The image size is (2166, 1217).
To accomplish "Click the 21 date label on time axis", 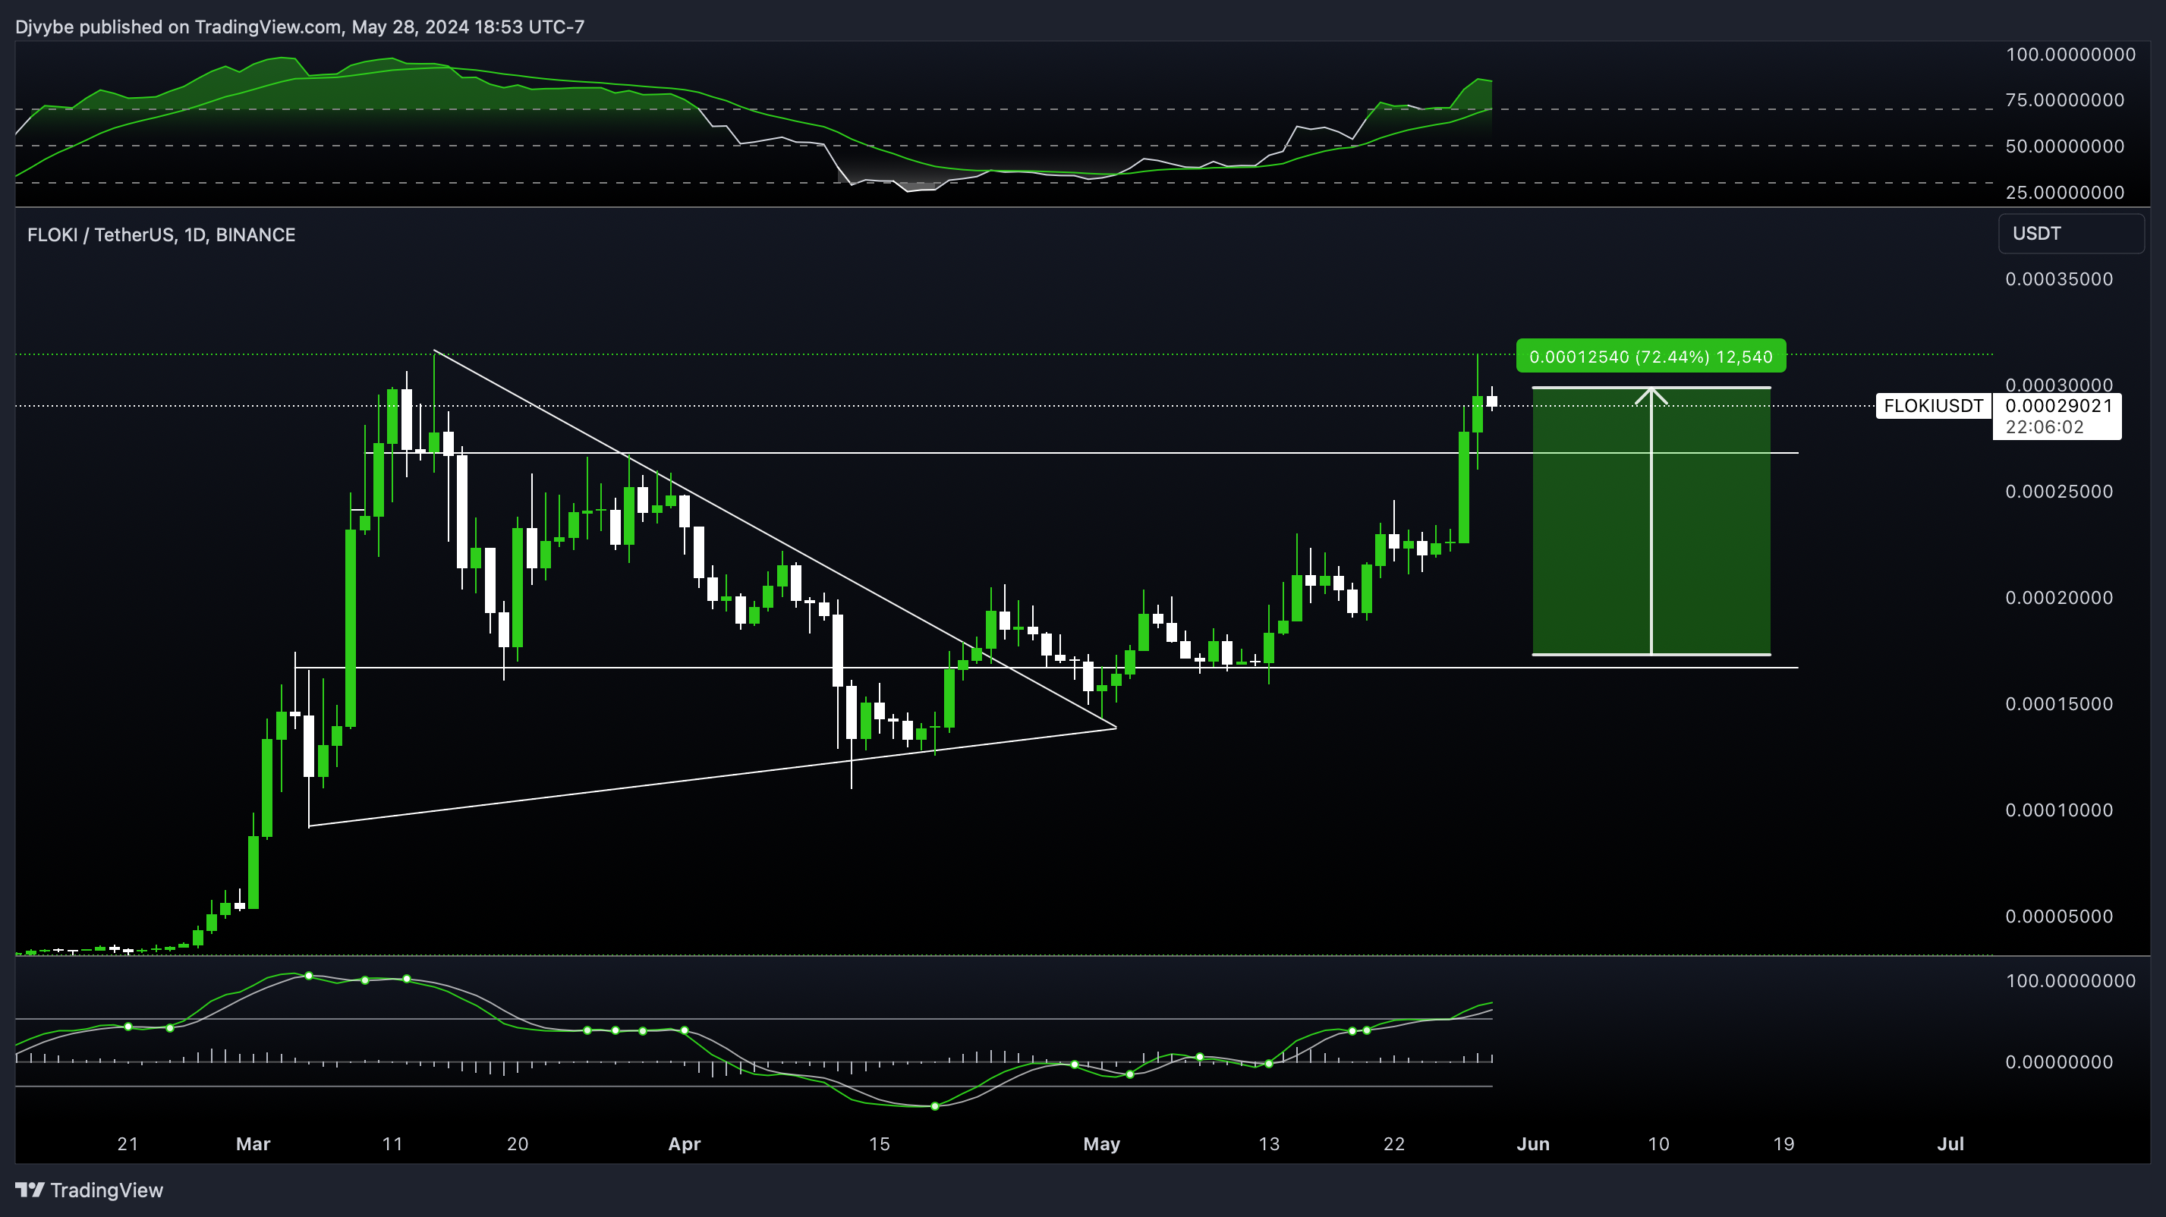I will click(x=128, y=1144).
